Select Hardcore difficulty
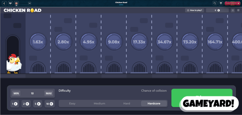Viewport: 242px width, 115px height. point(154,103)
